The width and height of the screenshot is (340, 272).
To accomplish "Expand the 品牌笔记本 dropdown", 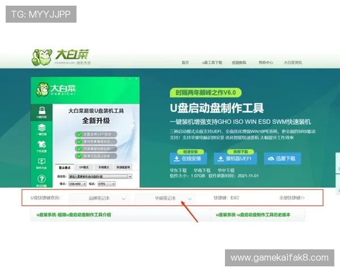I will [100, 198].
